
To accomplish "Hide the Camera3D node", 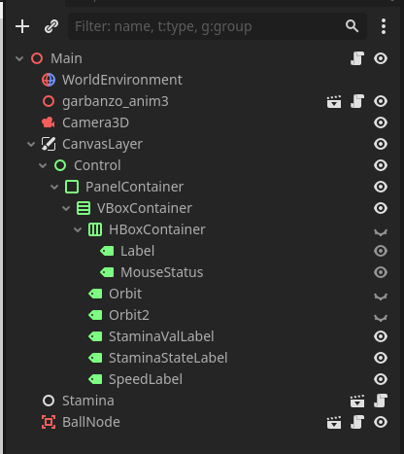I will point(381,122).
